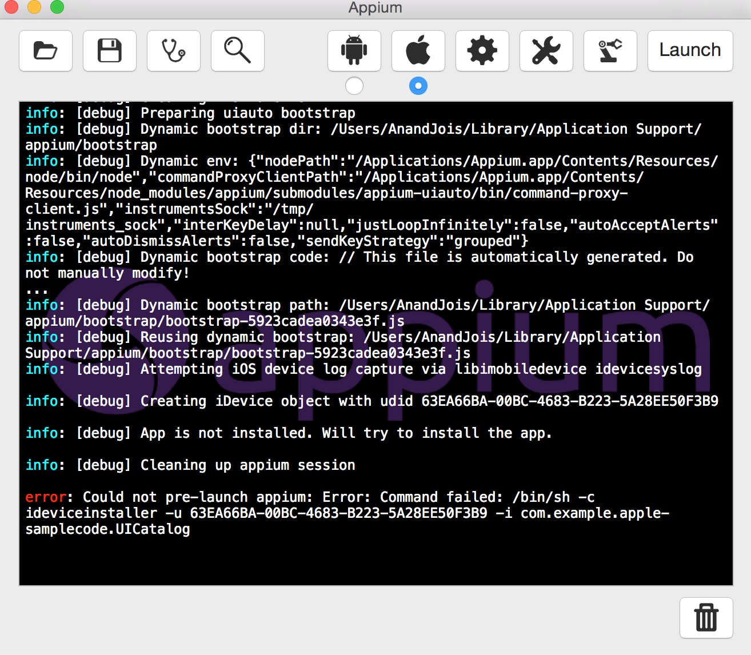
Task: Open developer settings with the wrench icon
Action: click(546, 51)
